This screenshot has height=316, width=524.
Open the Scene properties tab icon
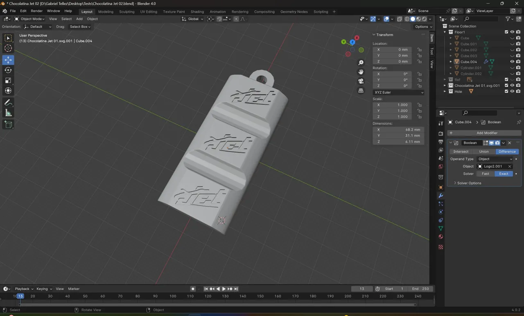pos(440,158)
